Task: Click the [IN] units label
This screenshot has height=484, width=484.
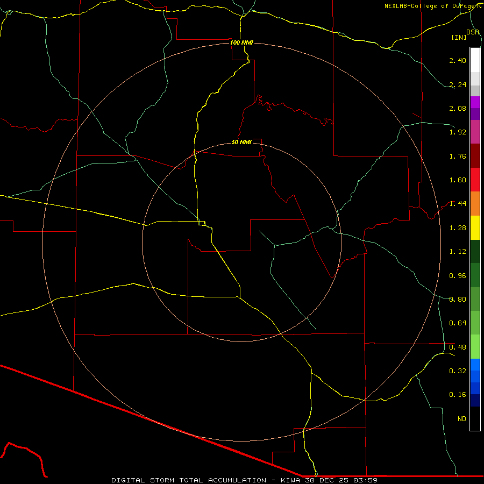Action: click(459, 37)
